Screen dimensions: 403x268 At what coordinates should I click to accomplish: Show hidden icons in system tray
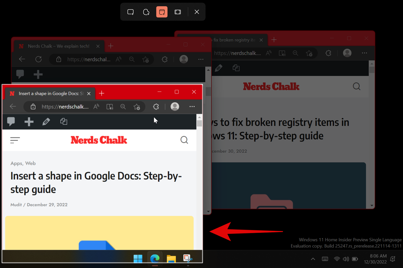[313, 259]
